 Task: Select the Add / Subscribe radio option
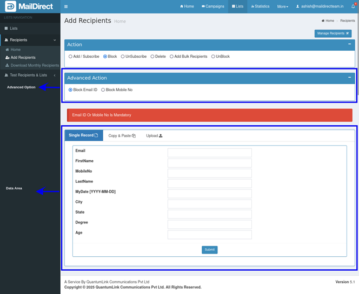coord(70,57)
